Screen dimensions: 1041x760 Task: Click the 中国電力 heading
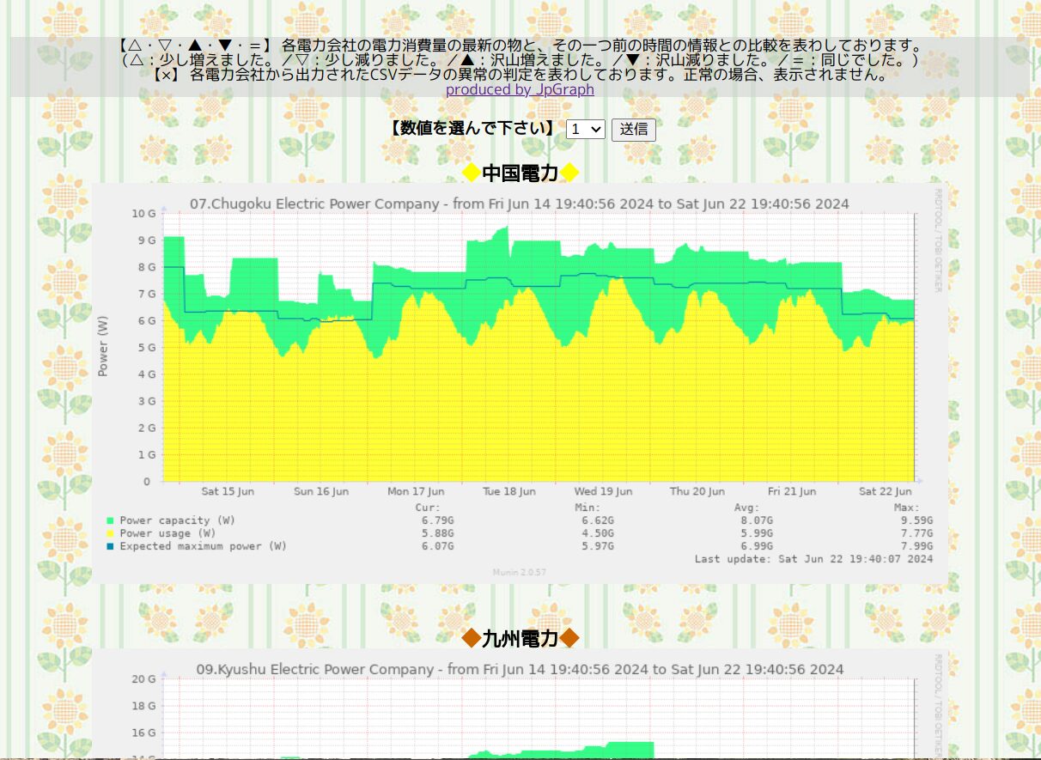520,173
